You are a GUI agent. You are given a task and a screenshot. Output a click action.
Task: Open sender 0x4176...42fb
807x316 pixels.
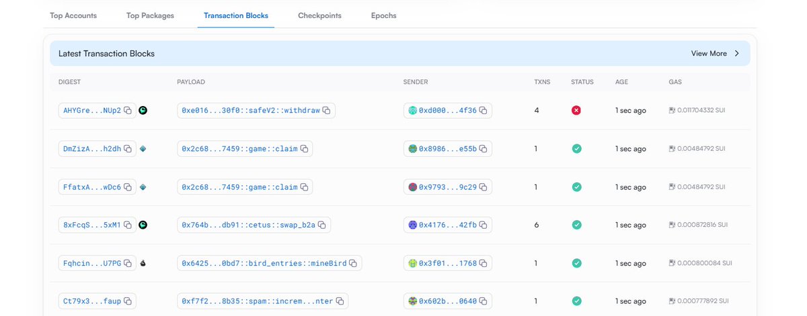(448, 225)
